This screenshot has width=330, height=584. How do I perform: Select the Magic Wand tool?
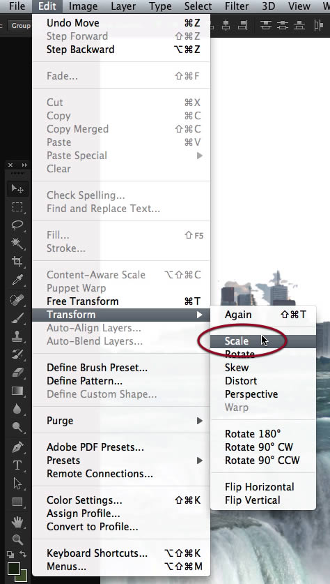coord(17,244)
